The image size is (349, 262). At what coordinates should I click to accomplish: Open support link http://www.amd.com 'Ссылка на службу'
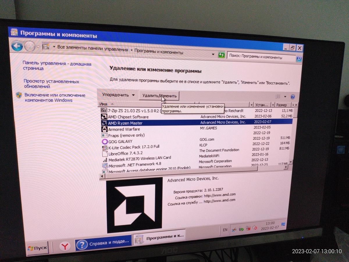[x=220, y=200]
